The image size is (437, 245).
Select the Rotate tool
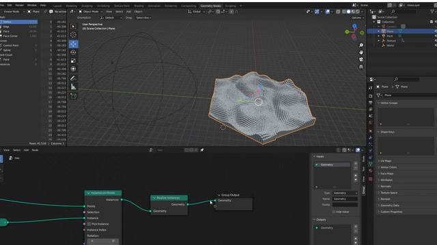73,52
